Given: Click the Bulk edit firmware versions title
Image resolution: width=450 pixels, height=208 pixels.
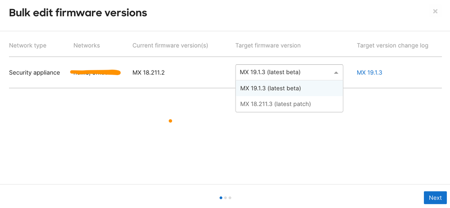Looking at the screenshot, I should tap(78, 13).
